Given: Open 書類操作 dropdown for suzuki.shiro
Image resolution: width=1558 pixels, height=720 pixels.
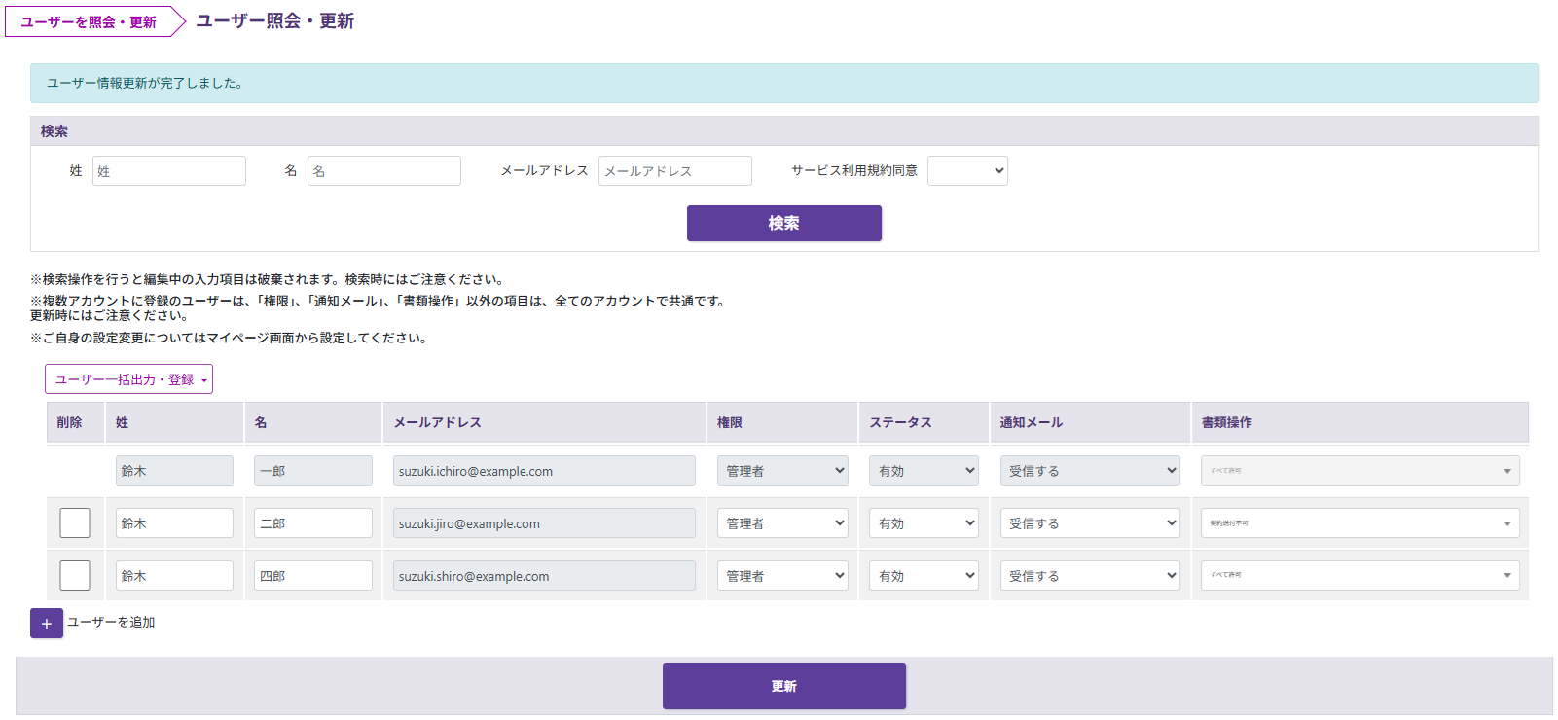Looking at the screenshot, I should click(1359, 576).
